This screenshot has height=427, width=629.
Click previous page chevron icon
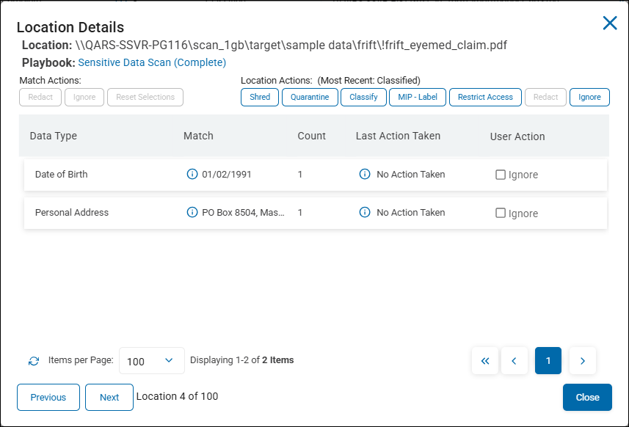(x=515, y=361)
